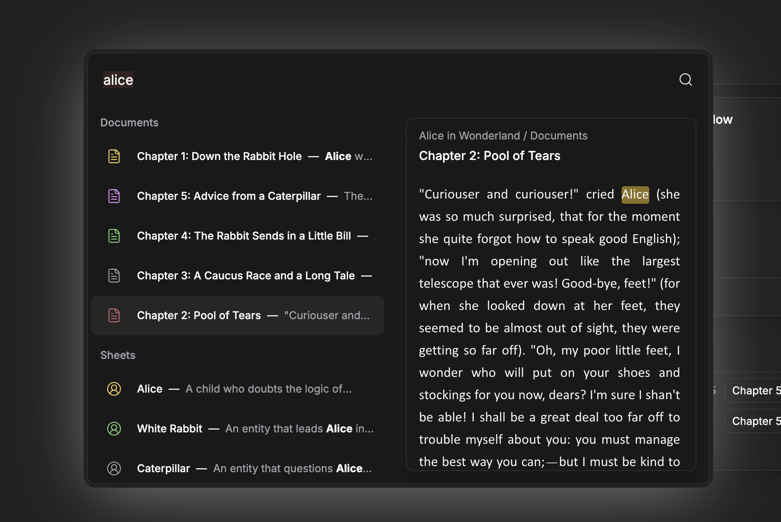The width and height of the screenshot is (781, 522).
Task: Click the preview title "Chapter 2: Pool of Tears"
Action: pos(489,156)
